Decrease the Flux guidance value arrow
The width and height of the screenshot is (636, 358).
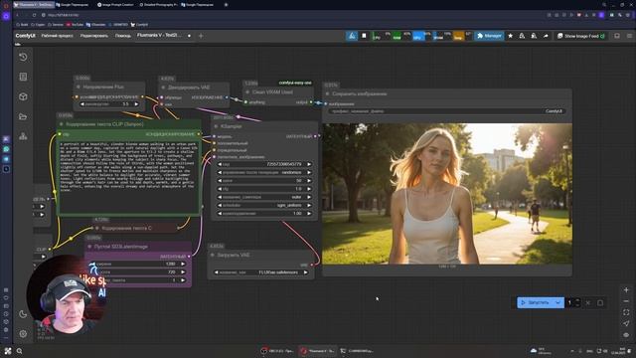82,104
